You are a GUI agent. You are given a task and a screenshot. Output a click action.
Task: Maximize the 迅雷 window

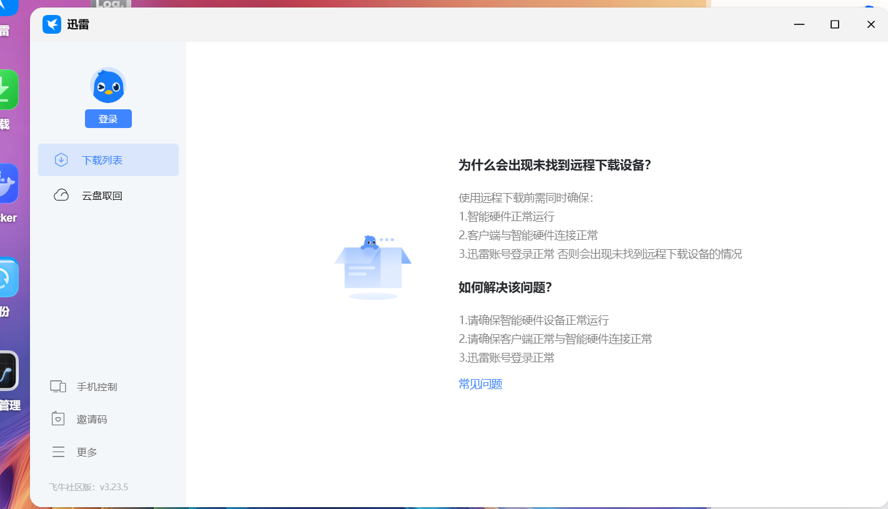[x=834, y=24]
